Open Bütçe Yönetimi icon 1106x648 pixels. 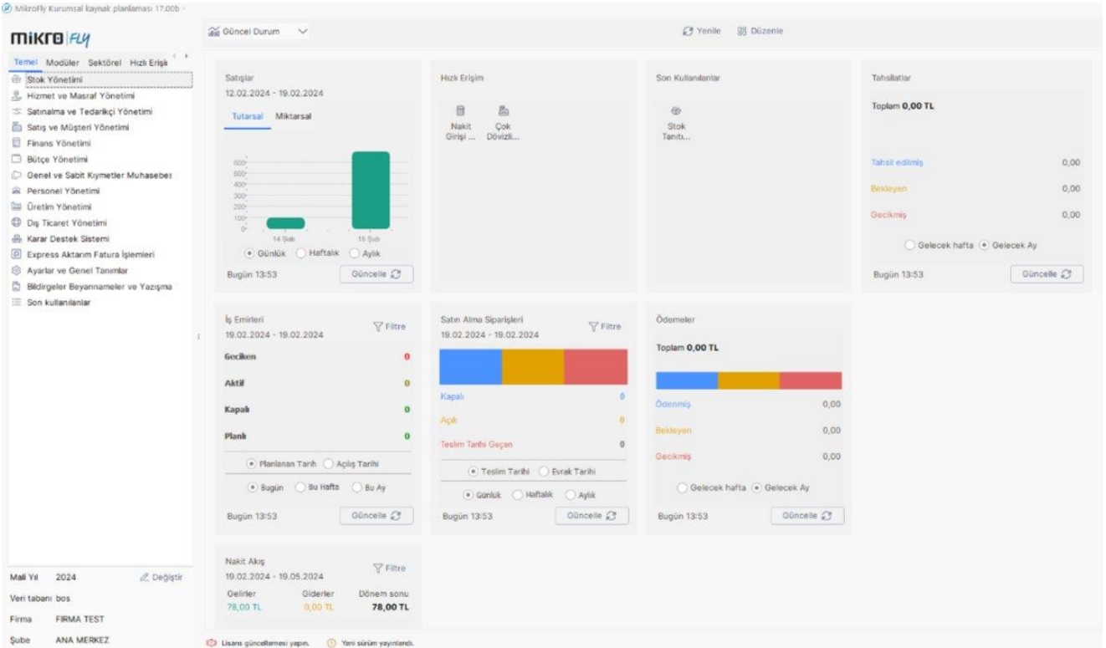[x=17, y=160]
